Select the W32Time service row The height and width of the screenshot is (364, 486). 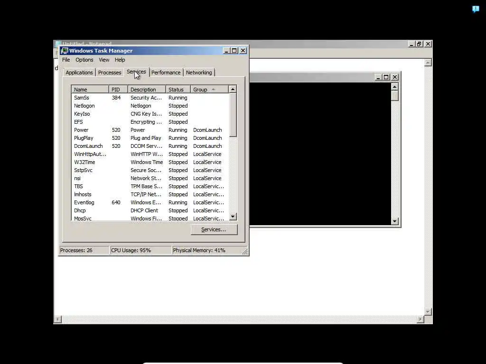pos(150,162)
